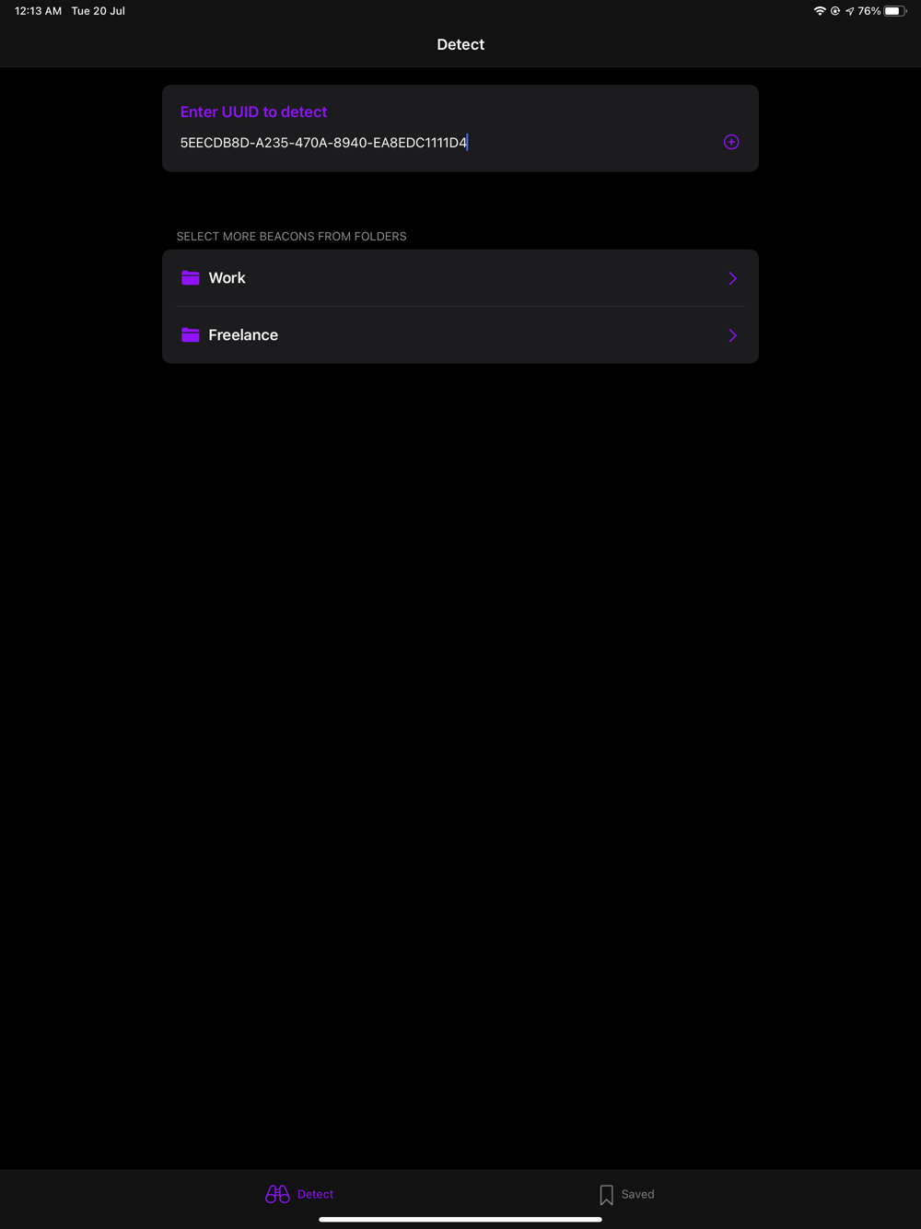Switch to the Detect tab label
This screenshot has height=1229, width=921.
pos(315,1194)
